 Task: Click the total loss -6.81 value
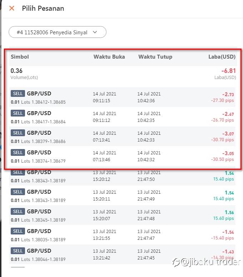(x=228, y=71)
